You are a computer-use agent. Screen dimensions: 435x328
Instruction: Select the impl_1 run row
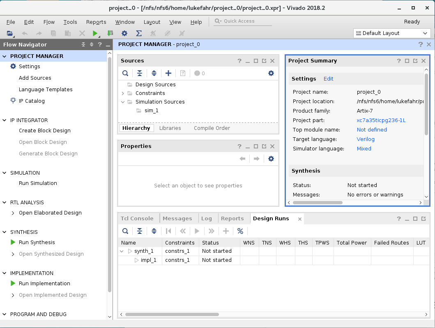(274, 260)
